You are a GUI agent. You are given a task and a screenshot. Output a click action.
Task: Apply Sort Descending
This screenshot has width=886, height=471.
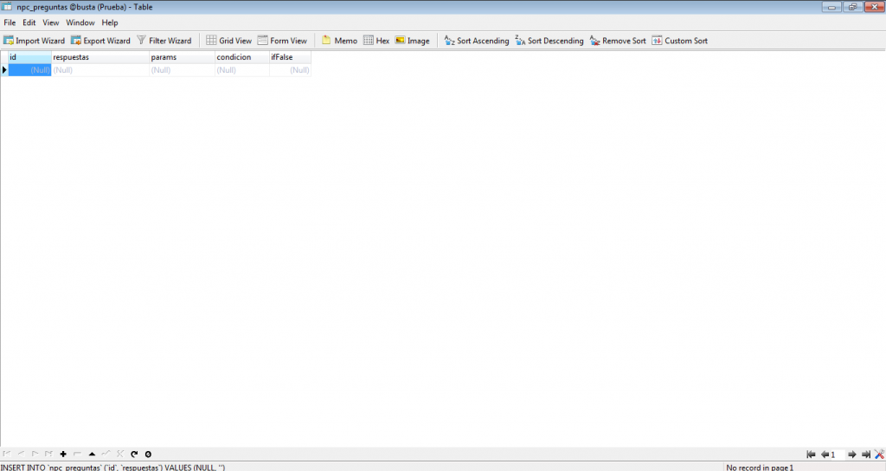(549, 41)
